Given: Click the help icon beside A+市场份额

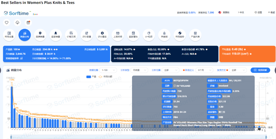Looking at the screenshot, I should [132, 58].
